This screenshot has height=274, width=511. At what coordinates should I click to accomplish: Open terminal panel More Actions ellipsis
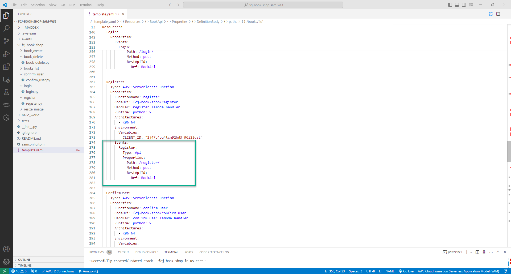[x=491, y=252]
